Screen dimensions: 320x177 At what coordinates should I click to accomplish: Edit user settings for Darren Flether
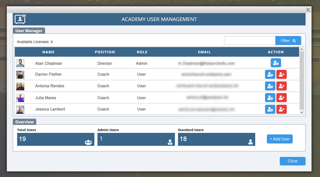coord(270,75)
